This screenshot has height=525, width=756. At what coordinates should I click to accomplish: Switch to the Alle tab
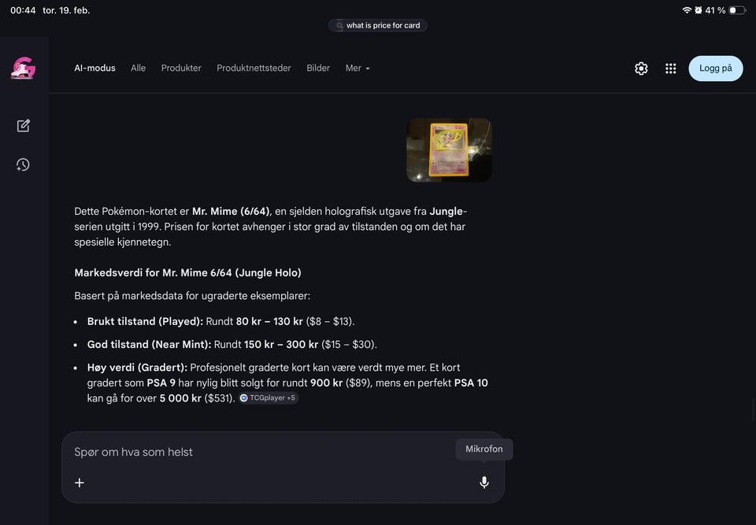[x=138, y=68]
